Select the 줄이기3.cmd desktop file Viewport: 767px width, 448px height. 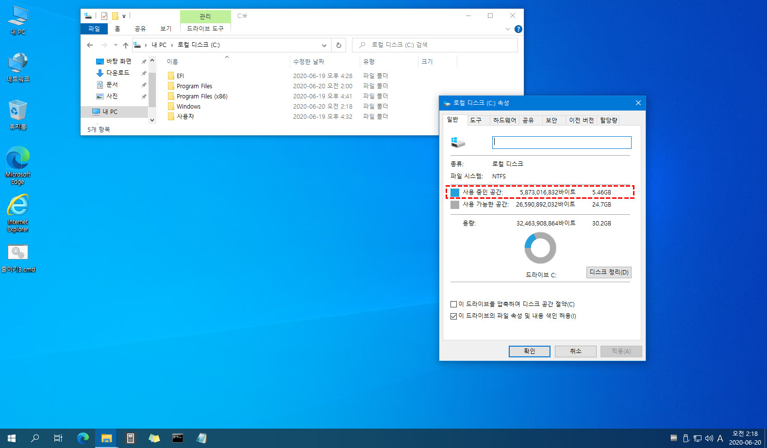(18, 258)
